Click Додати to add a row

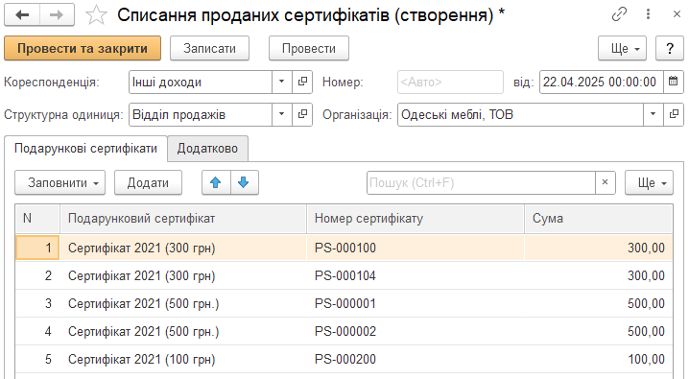point(148,182)
